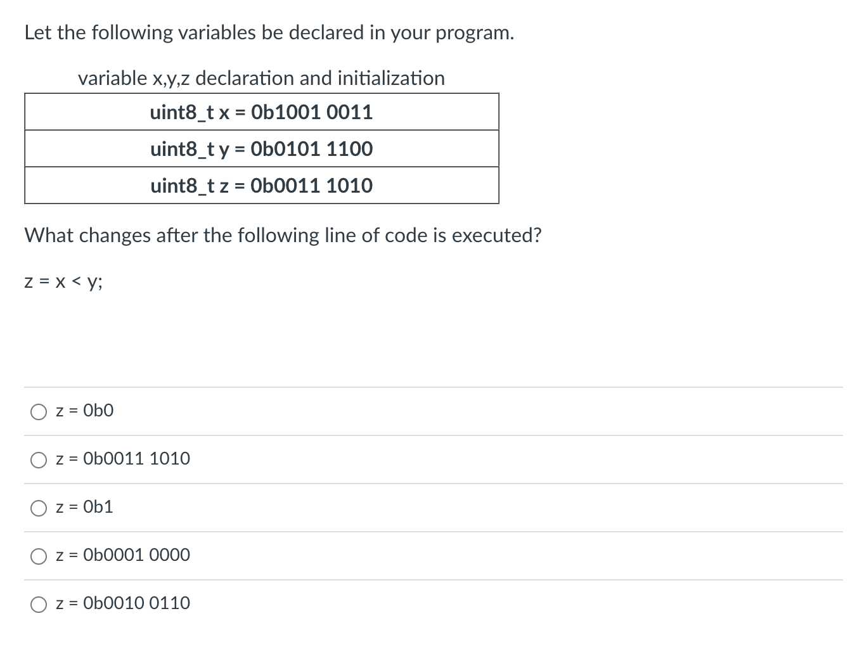Image resolution: width=862 pixels, height=649 pixels.
Task: Click the label text z = 0b0
Action: 84,411
